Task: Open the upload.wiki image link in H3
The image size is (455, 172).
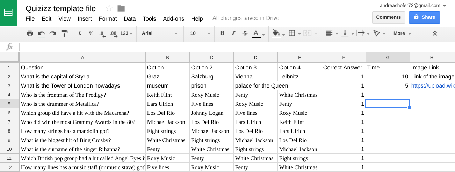Action: pos(433,85)
